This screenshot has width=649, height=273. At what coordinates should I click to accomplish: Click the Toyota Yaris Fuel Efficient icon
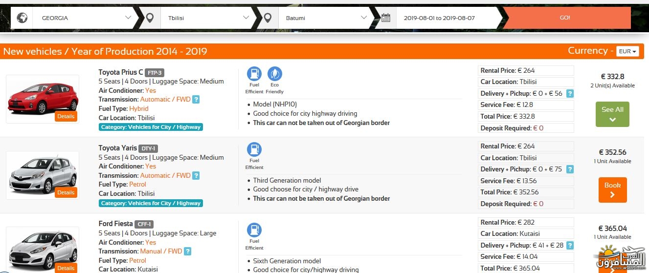point(254,149)
